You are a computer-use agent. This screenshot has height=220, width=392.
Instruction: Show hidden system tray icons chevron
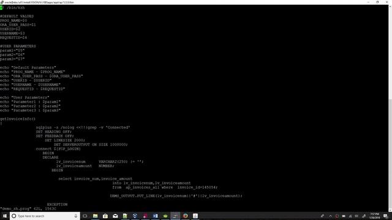(x=330, y=216)
